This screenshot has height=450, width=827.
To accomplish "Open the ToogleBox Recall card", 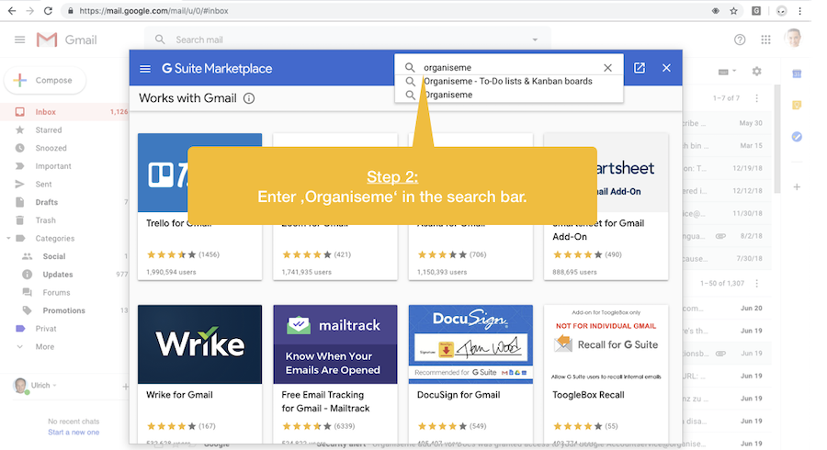I will pos(606,374).
